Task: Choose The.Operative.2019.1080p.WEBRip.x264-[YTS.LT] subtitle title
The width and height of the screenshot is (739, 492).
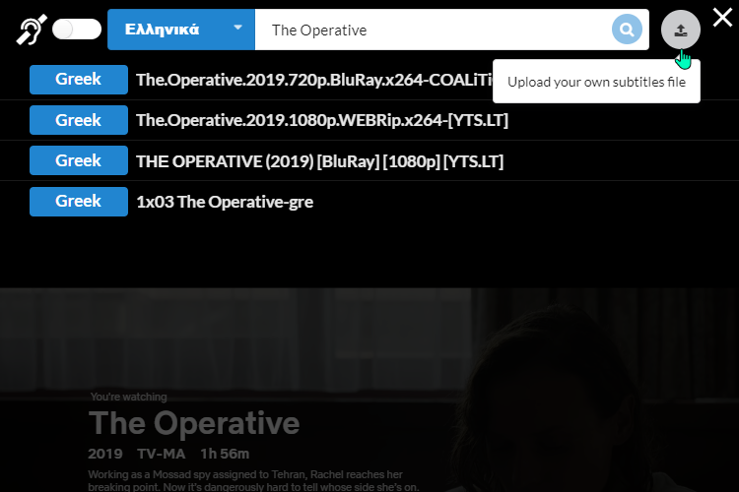Action: click(x=322, y=120)
